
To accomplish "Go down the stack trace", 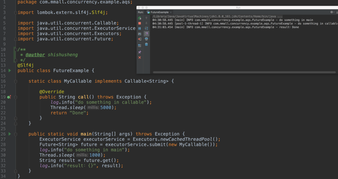I will pyautogui.click(x=146, y=23).
